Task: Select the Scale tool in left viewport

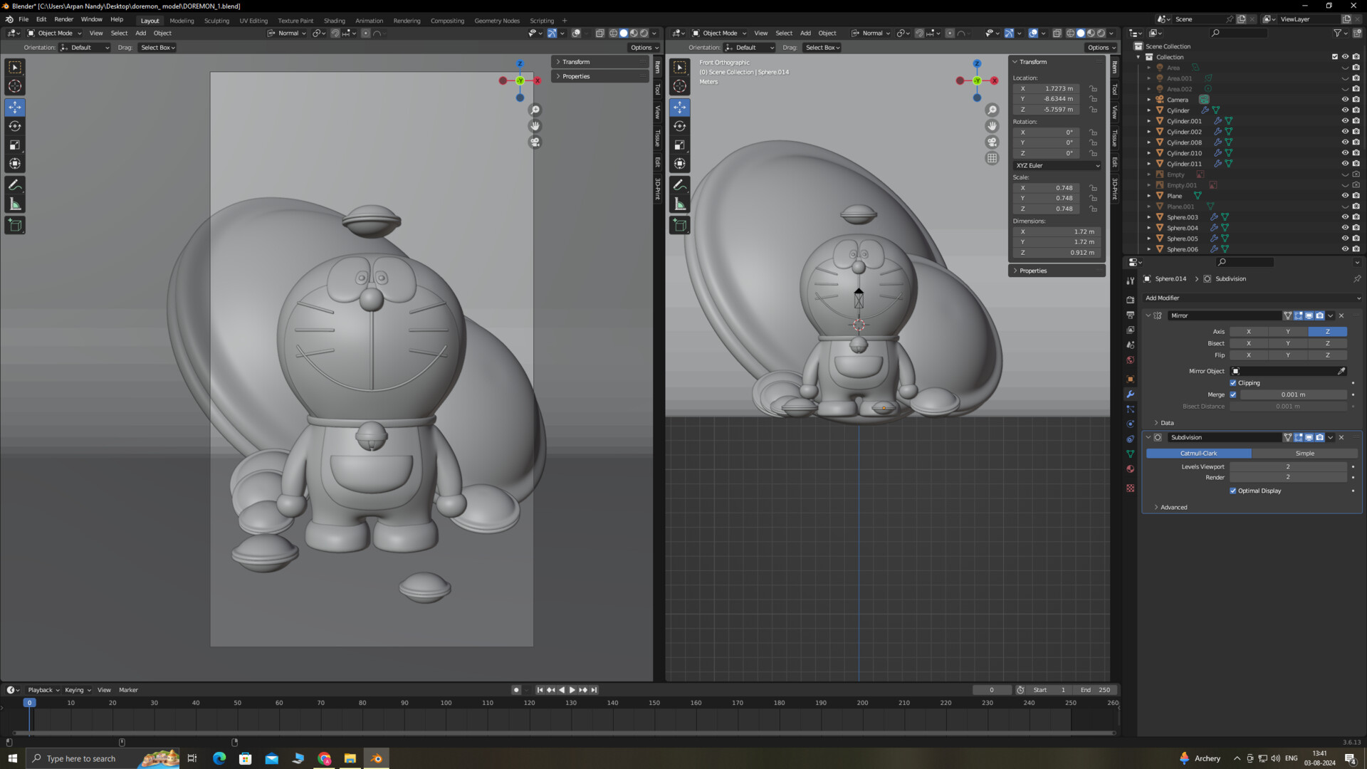Action: click(15, 145)
